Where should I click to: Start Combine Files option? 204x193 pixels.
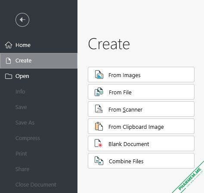(x=141, y=161)
